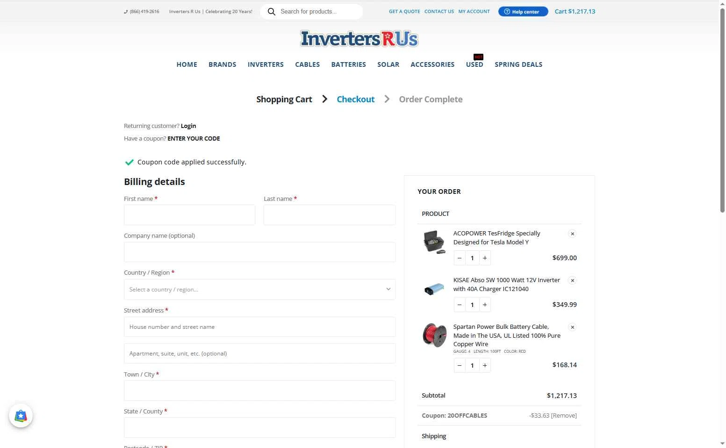Open the floating shopping bag rewards icon
Viewport: 726px width, 448px height.
[21, 416]
